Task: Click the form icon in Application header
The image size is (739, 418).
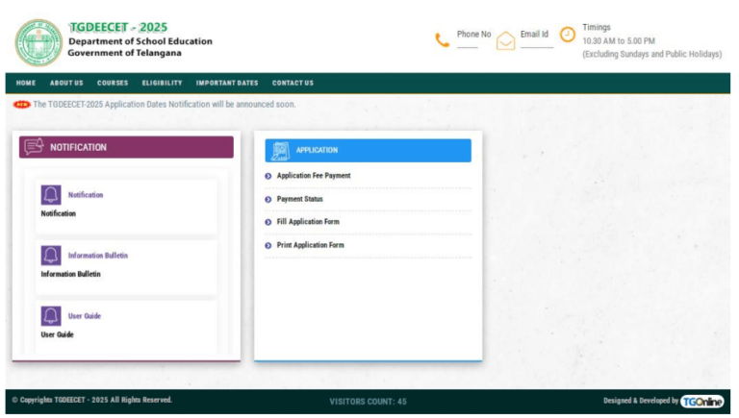Action: [280, 151]
